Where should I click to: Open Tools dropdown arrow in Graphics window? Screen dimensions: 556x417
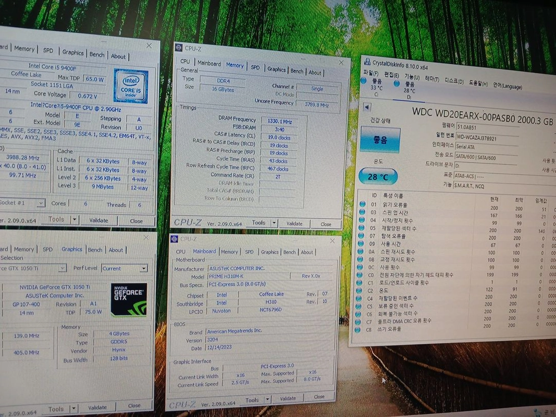pyautogui.click(x=74, y=409)
